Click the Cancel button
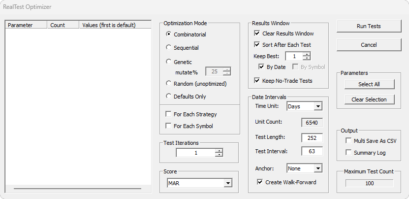Screen dimensions: 409x199 tap(369, 45)
